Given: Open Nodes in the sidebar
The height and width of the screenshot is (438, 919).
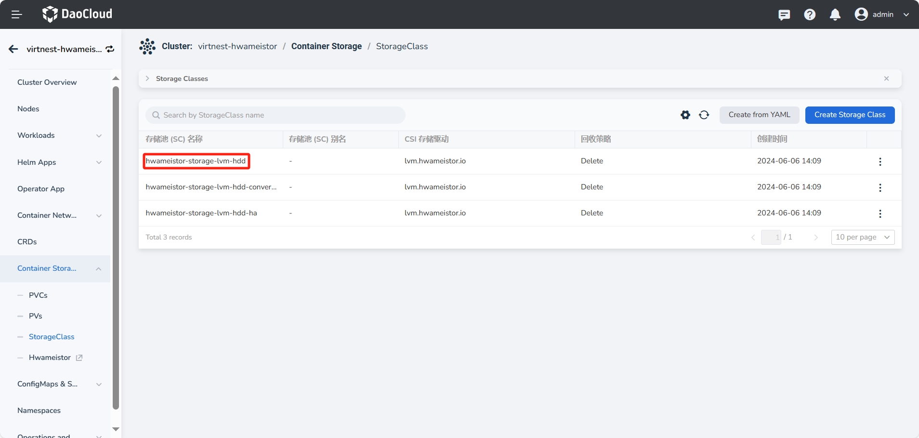Looking at the screenshot, I should 28,109.
